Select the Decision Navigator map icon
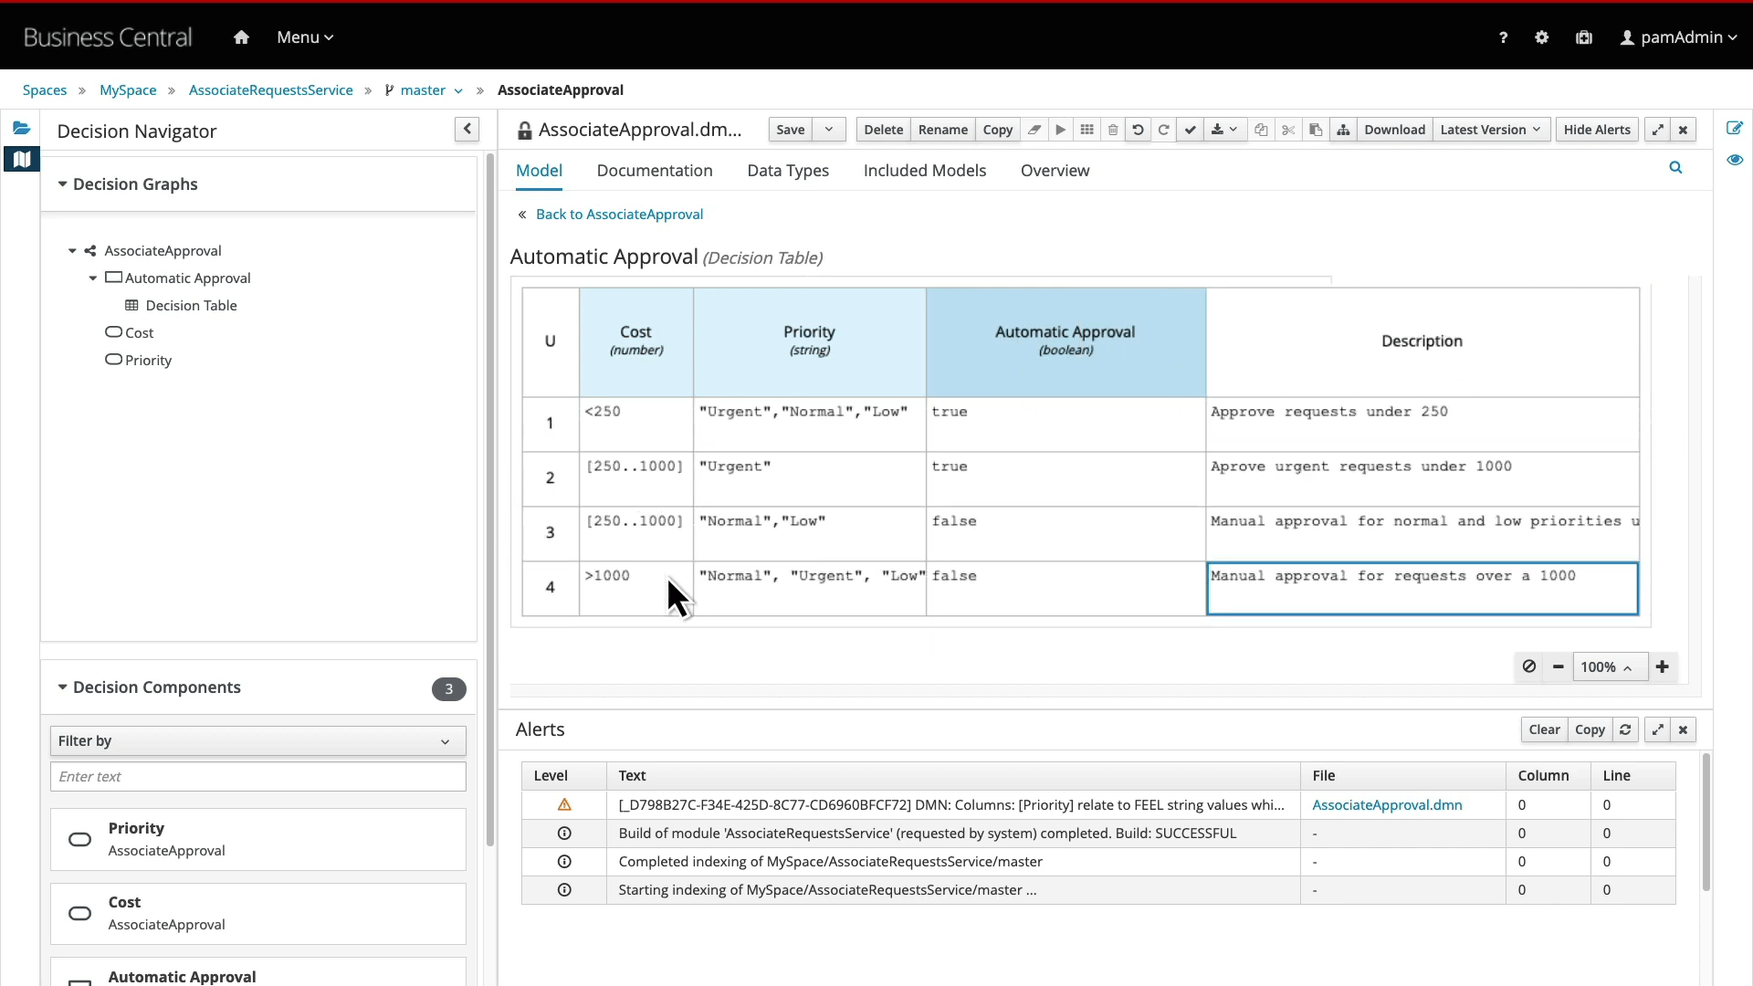The height and width of the screenshot is (986, 1753). coord(21,159)
